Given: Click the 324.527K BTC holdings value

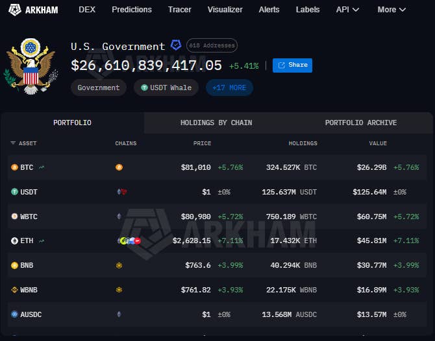Looking at the screenshot, I should 292,167.
